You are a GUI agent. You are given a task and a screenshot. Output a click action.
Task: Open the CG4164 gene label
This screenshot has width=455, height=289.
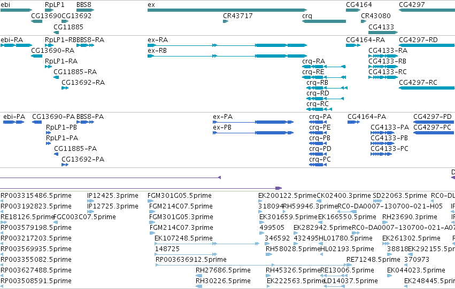(x=359, y=5)
